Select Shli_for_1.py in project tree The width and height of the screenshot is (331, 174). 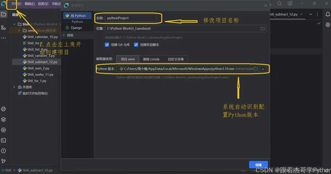pyautogui.click(x=34, y=81)
